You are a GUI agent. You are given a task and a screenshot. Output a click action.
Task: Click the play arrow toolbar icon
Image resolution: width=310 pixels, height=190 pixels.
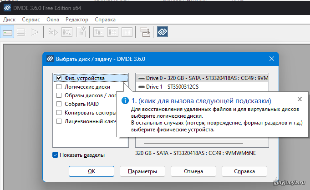(x=34, y=32)
